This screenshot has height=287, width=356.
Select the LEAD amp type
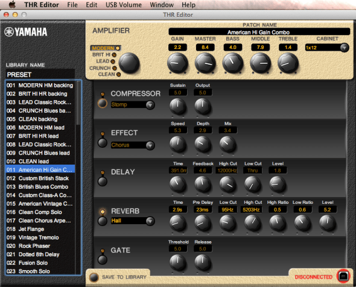pos(106,61)
